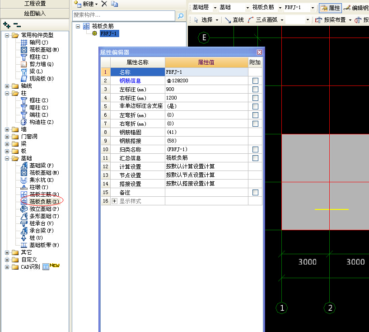Select 柱墩(Y) item
Screen dimensions: 369x332
pyautogui.click(x=34, y=187)
